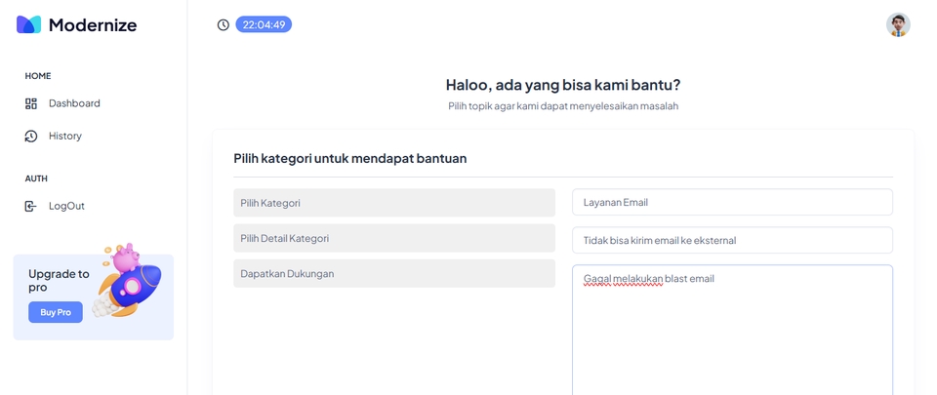
Task: Click the Modernize brand name text
Action: coord(93,25)
